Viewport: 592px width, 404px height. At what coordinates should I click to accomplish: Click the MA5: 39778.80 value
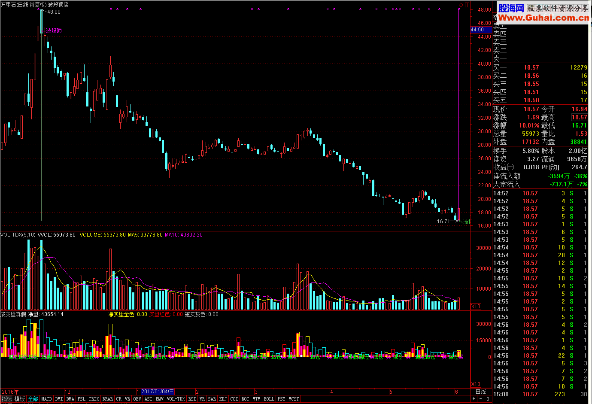[146, 235]
